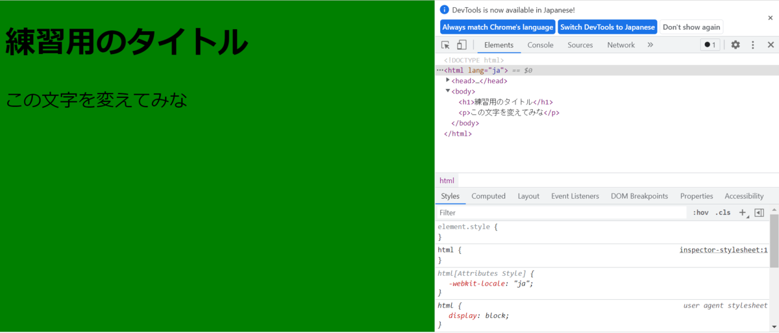Switch to the Elements tab

(x=499, y=45)
